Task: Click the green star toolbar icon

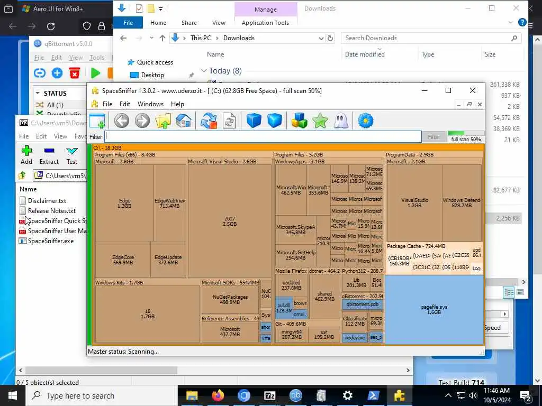Action: tap(320, 121)
